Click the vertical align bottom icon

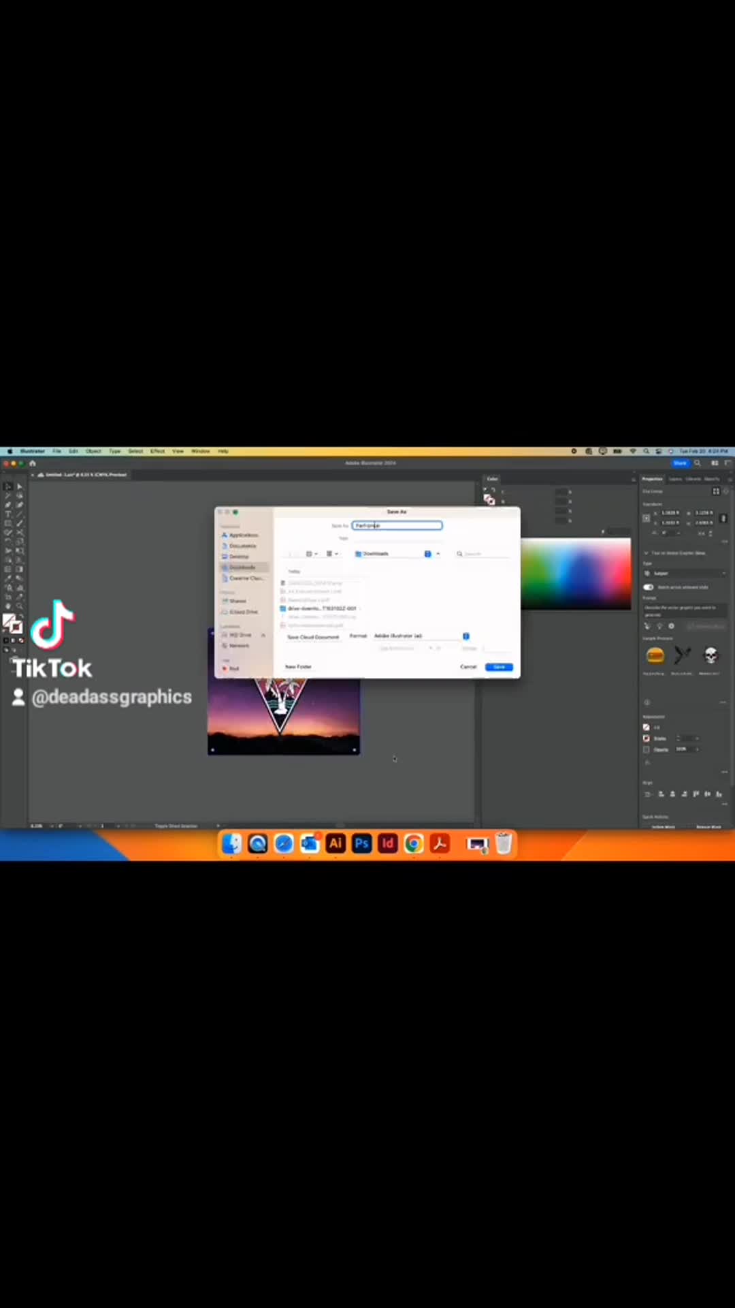(x=719, y=794)
